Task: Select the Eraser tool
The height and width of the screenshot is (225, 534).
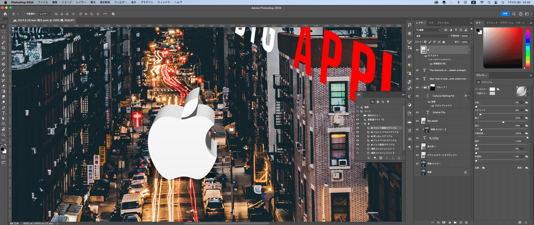Action: click(3, 85)
